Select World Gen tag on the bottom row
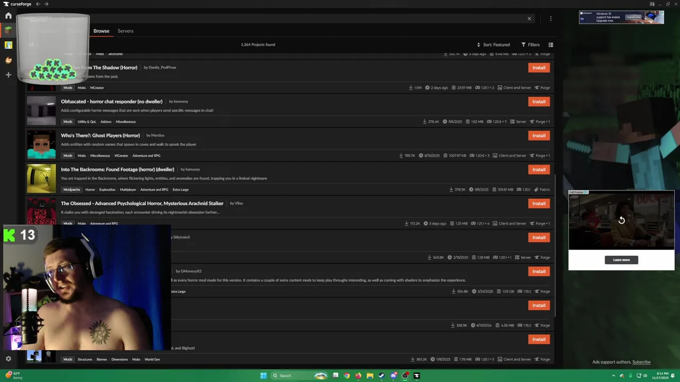680x382 pixels. pos(152,359)
